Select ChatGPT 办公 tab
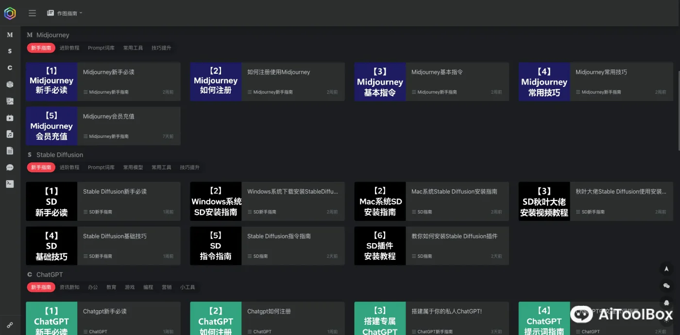 click(93, 287)
